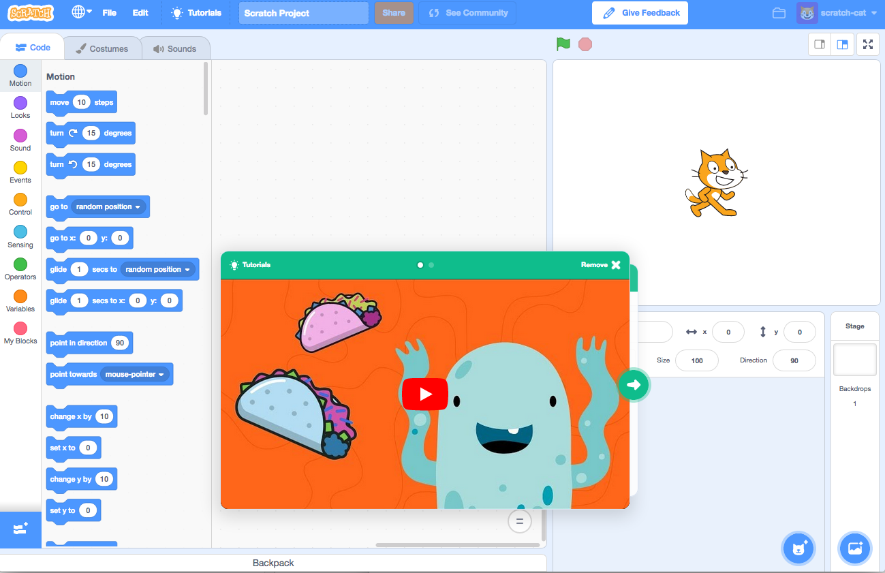Open point towards mouse-pointer dropdown
The width and height of the screenshot is (885, 573).
tap(135, 374)
